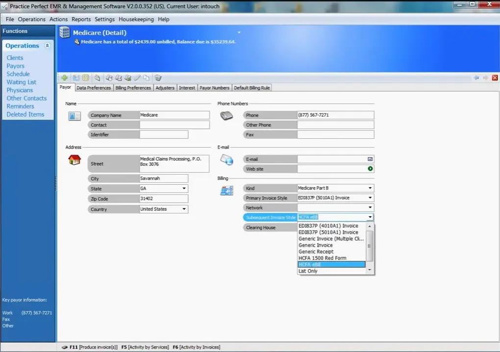
Task: Open the Primary Invoice Style dropdown
Action: tap(371, 198)
